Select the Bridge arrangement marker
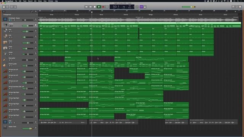The image size is (244, 137). pyautogui.click(x=151, y=14)
